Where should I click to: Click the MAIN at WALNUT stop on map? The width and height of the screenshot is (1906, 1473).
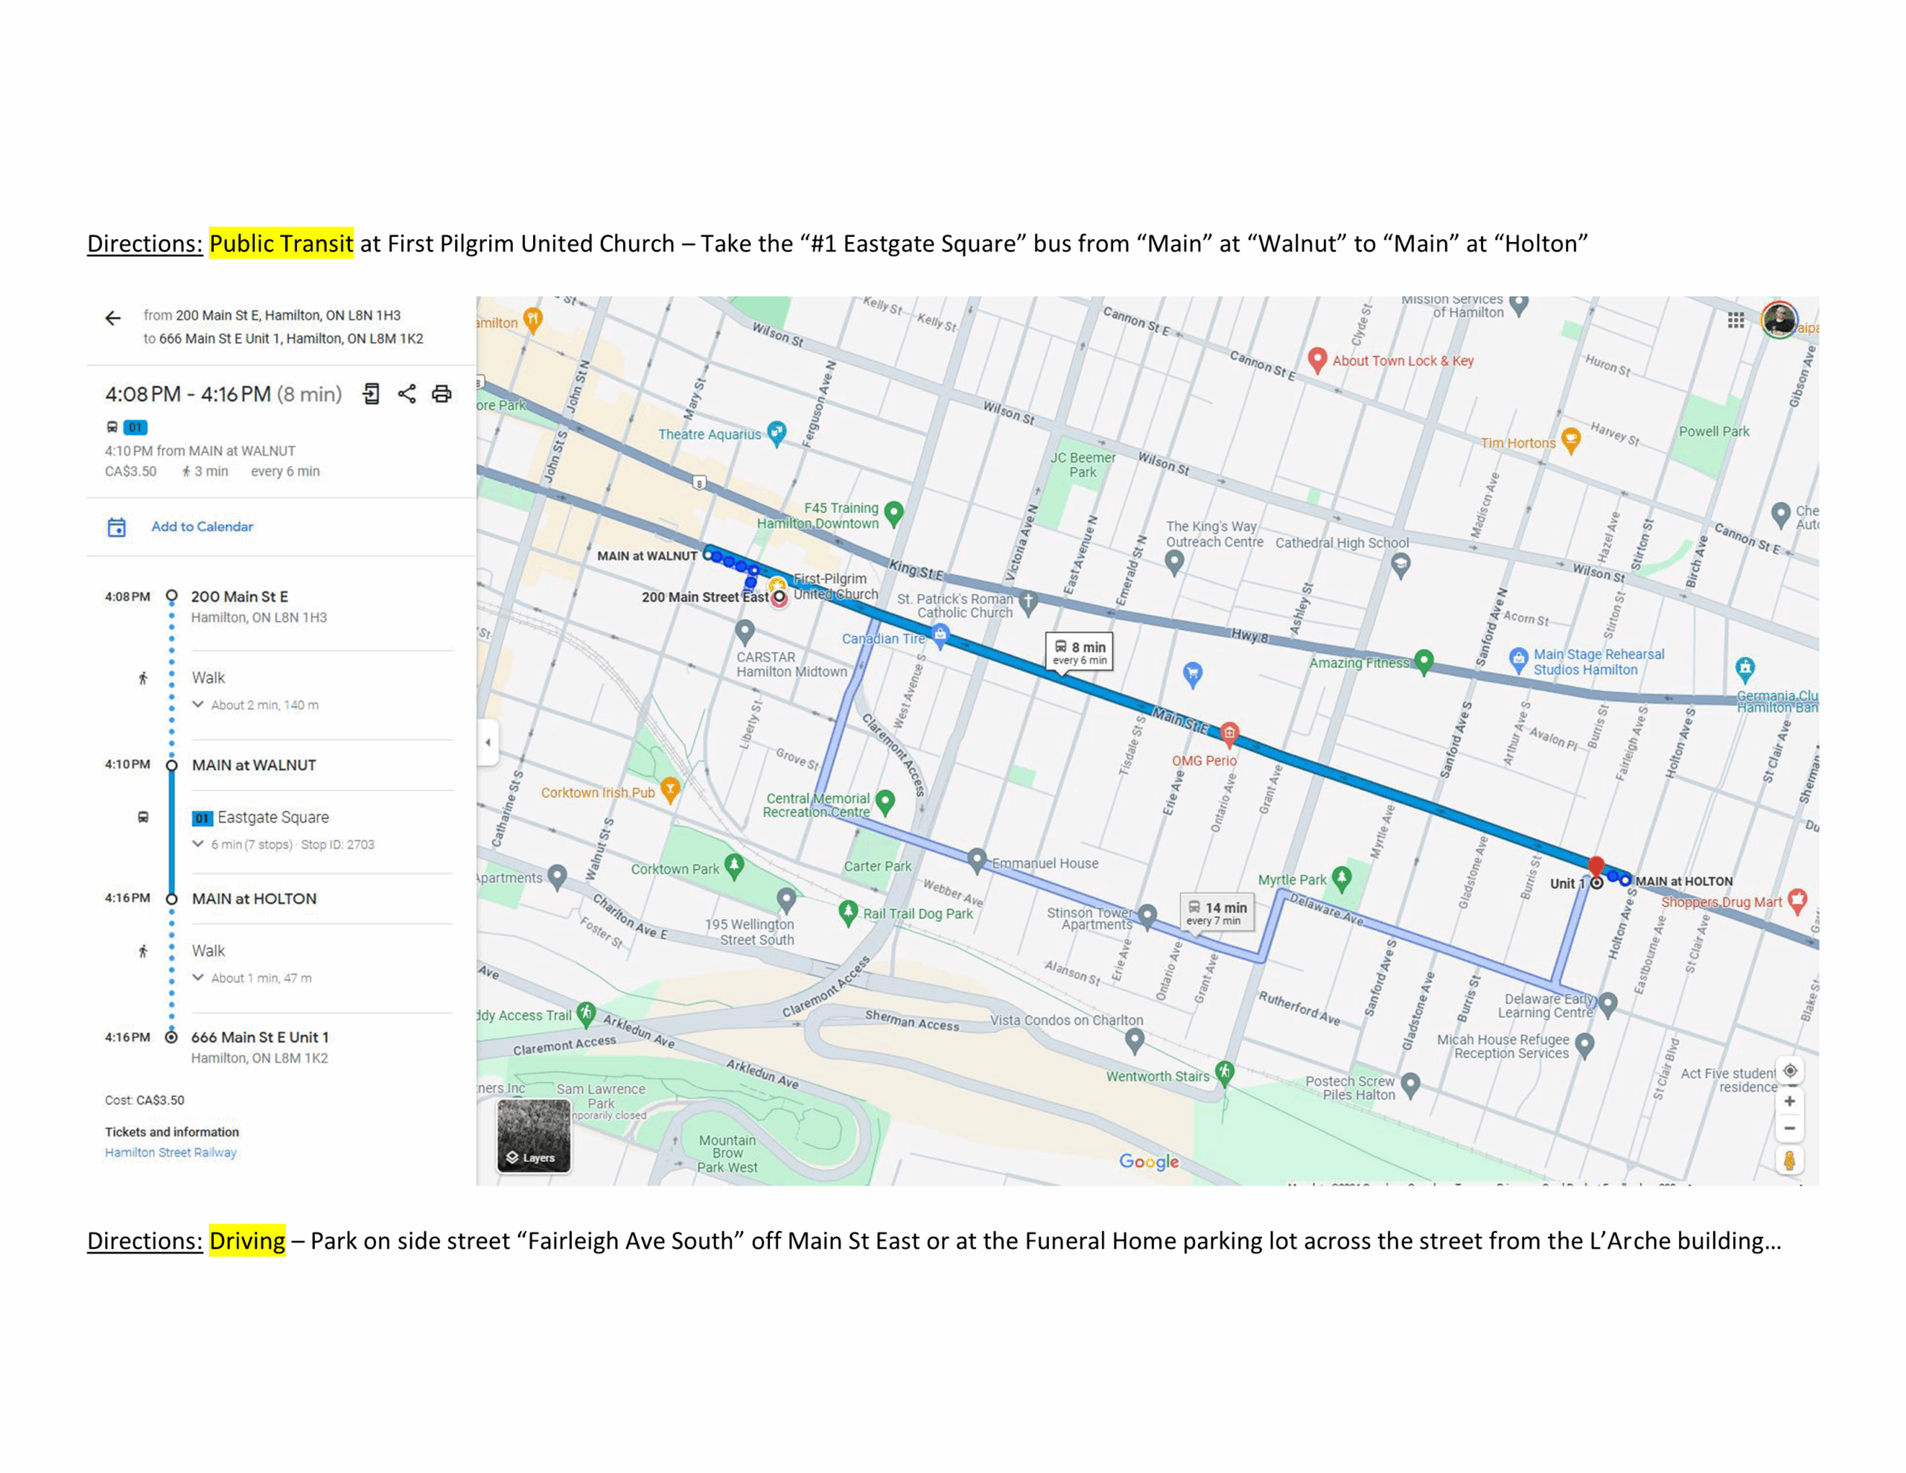point(708,555)
